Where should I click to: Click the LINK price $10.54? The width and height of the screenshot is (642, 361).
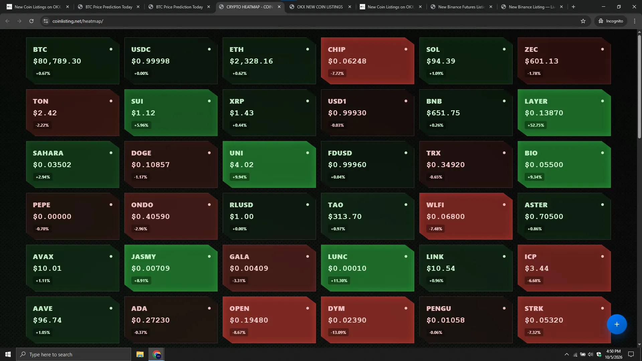pyautogui.click(x=441, y=268)
